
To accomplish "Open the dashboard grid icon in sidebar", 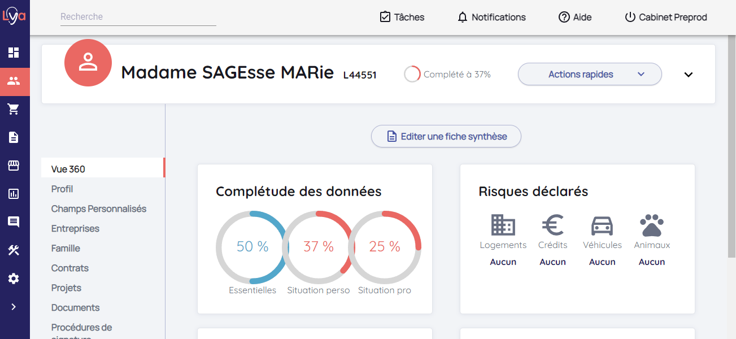I will point(14,53).
